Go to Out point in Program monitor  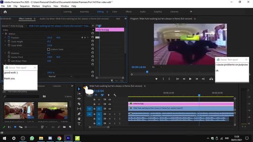(x=203, y=79)
